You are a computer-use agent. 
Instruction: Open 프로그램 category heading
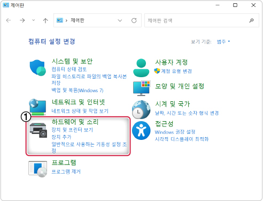coord(64,162)
